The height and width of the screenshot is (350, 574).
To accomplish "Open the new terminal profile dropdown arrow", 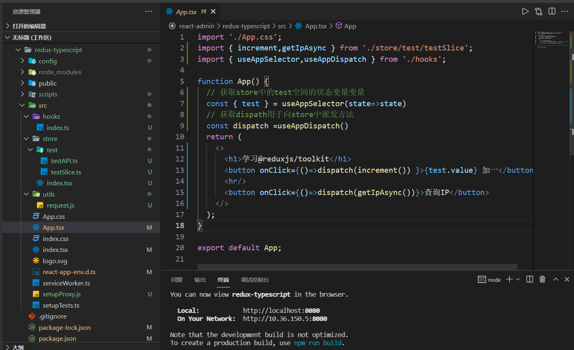I will (x=518, y=279).
